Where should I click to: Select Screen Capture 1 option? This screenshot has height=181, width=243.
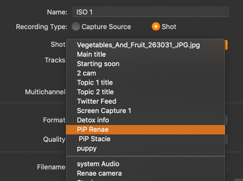click(146, 111)
